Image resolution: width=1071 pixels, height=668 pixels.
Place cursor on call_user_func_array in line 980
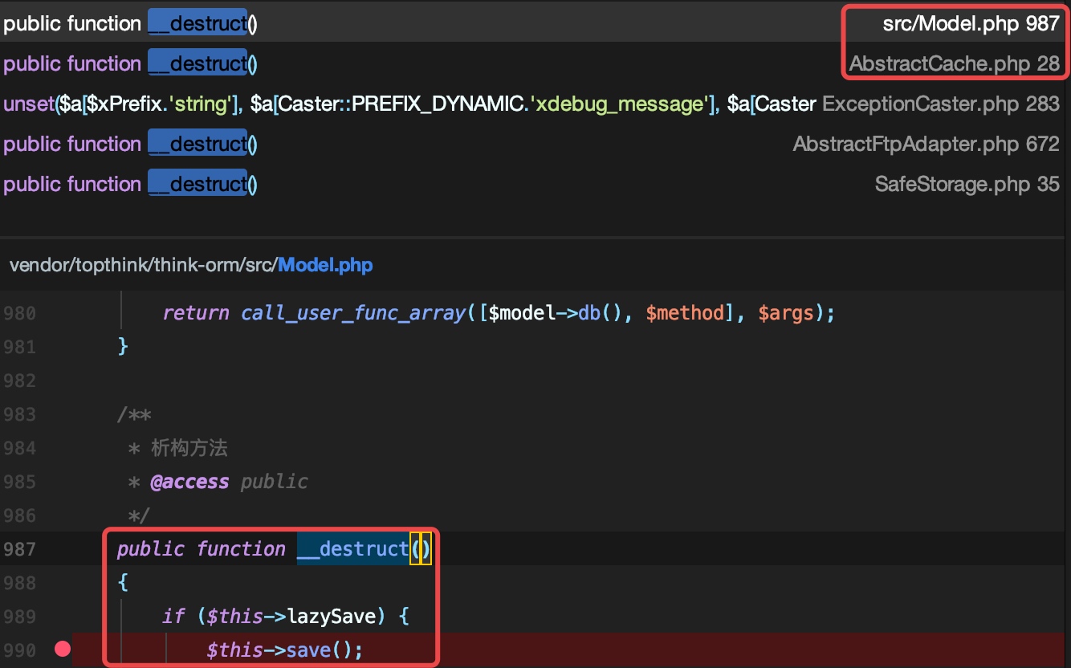tap(352, 313)
